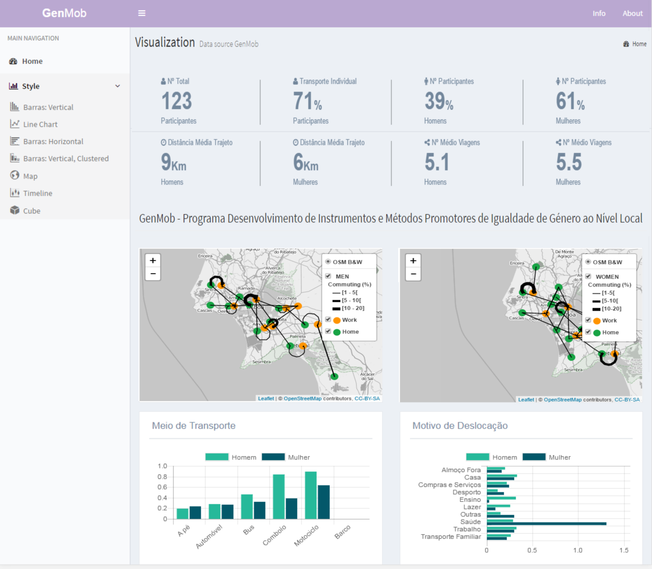Toggle Mulher legend swatch in Motivo de Deslocação
Image resolution: width=652 pixels, height=569 pixels.
point(534,457)
